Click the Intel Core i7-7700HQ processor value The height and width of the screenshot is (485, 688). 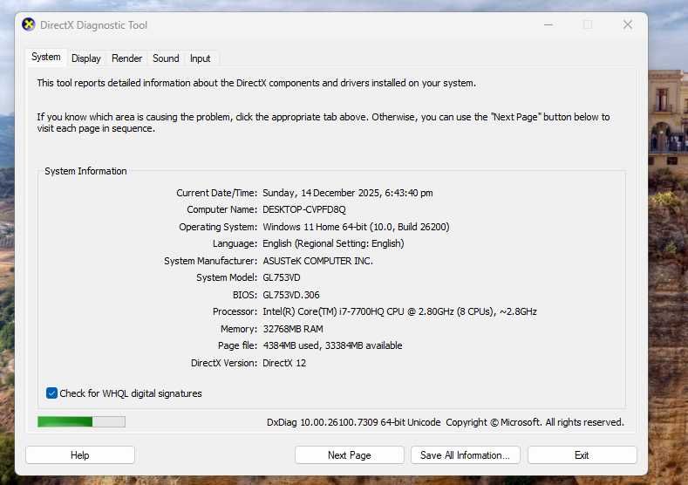tap(399, 311)
